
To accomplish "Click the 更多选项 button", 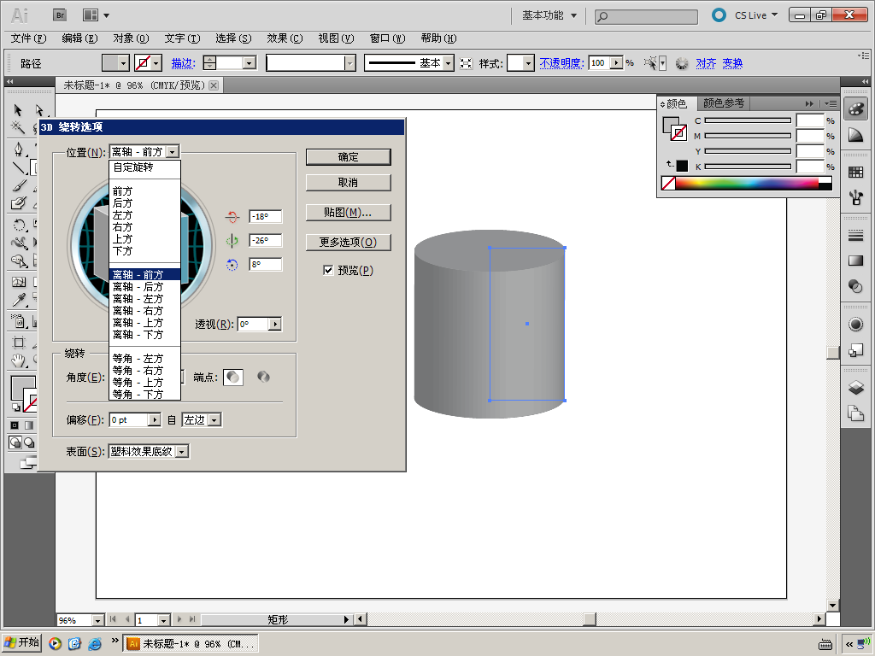I will [x=348, y=242].
